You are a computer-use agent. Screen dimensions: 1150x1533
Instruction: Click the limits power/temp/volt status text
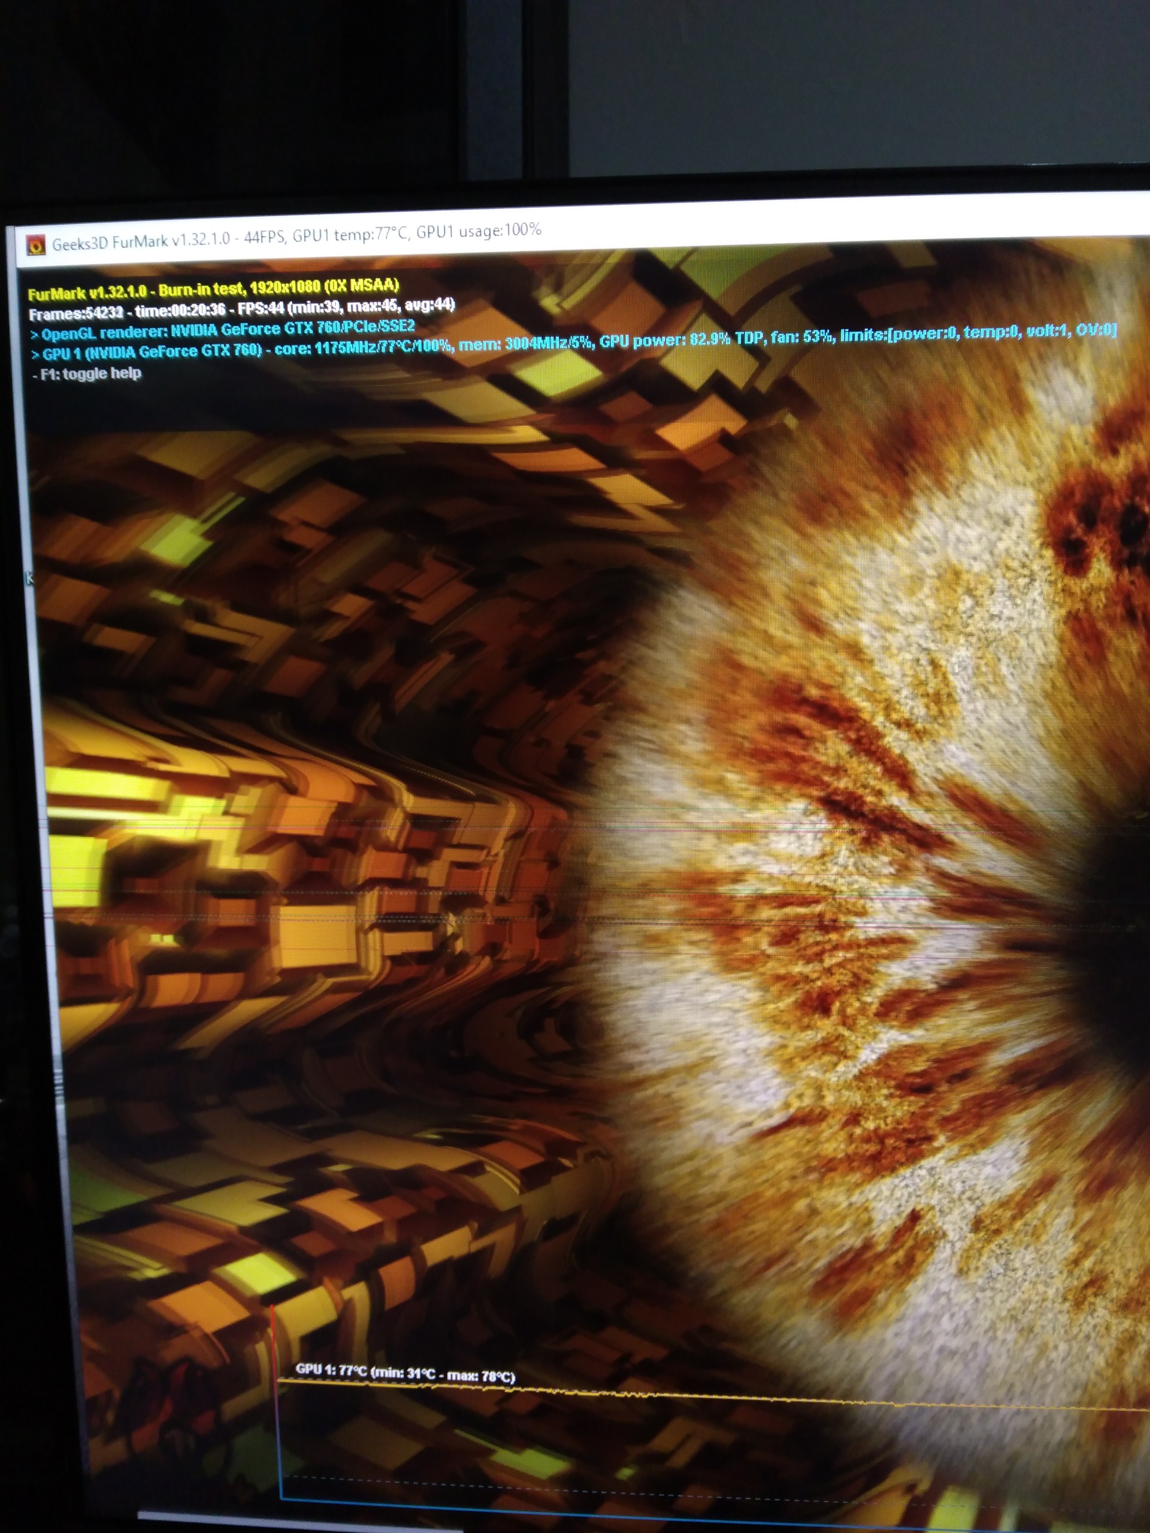tap(978, 333)
